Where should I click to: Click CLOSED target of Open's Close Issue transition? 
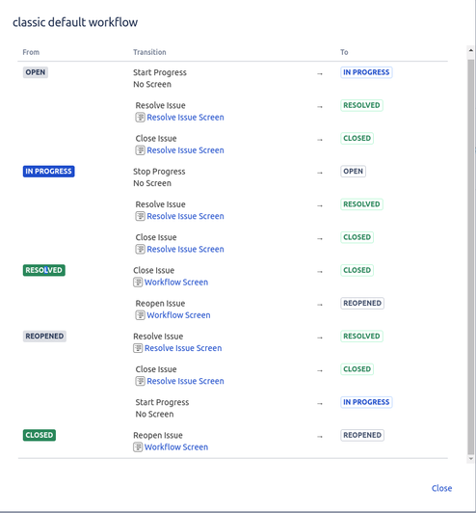coord(357,138)
